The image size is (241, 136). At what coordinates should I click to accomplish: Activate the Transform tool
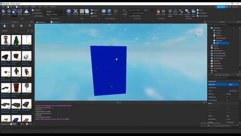click(26, 12)
